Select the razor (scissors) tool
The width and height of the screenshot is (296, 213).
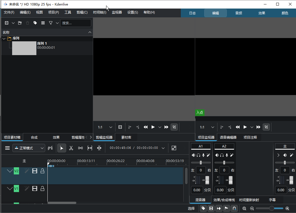(x=71, y=148)
